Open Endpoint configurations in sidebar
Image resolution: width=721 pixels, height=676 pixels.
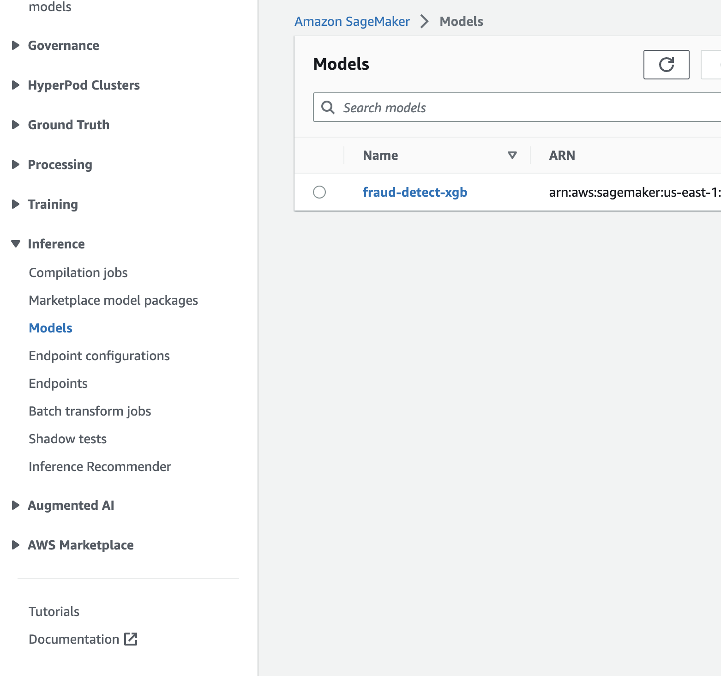(x=99, y=356)
